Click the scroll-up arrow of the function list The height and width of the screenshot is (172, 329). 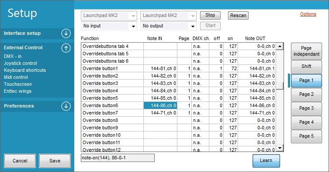pyautogui.click(x=280, y=46)
